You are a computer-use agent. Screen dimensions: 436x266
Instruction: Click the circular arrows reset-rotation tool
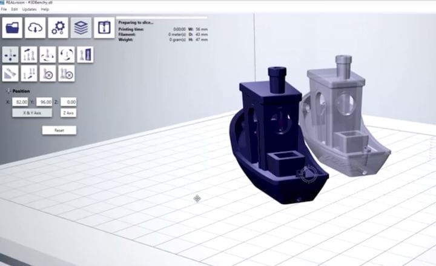coord(66,55)
